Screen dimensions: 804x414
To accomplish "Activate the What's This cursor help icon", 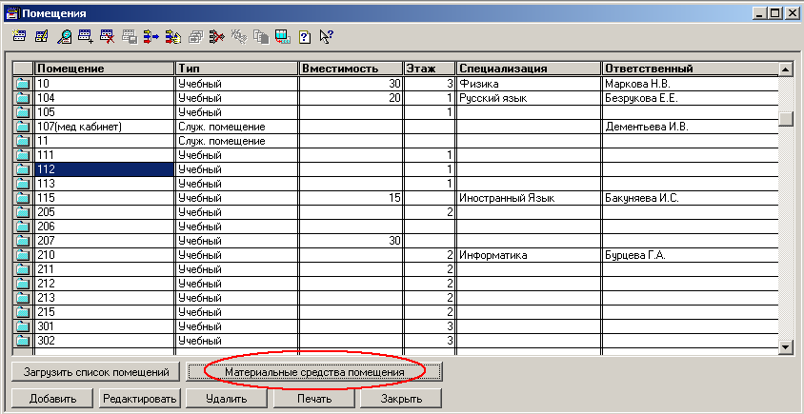I will [326, 38].
